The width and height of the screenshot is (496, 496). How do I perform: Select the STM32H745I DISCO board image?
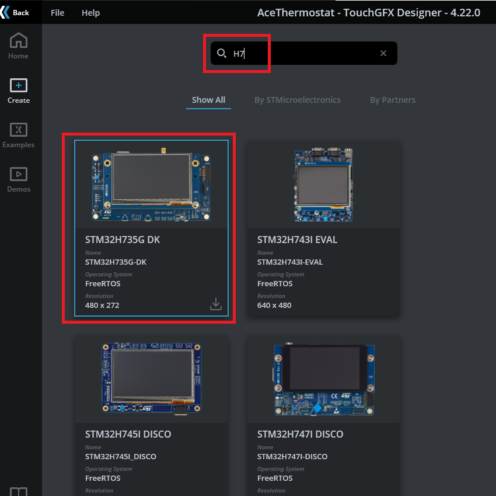(x=151, y=379)
